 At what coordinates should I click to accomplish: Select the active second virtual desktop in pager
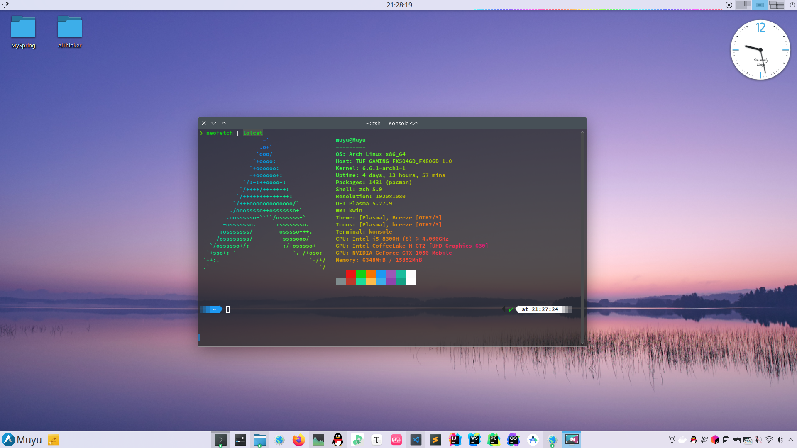tap(760, 5)
